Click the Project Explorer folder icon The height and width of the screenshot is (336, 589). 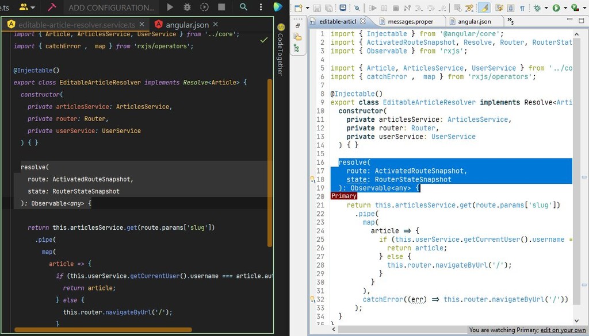point(298,37)
